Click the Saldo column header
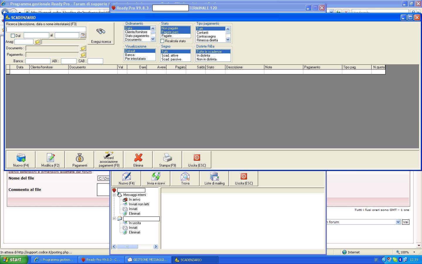Viewport: 422px width, 264px height. 196,67
